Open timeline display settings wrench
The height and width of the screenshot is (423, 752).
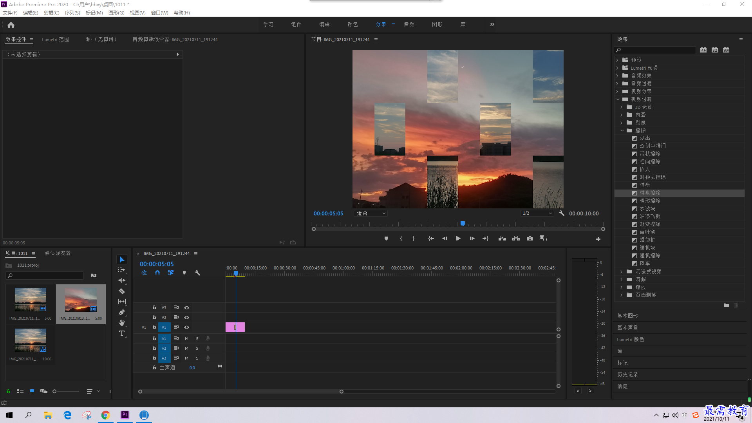[x=197, y=273]
